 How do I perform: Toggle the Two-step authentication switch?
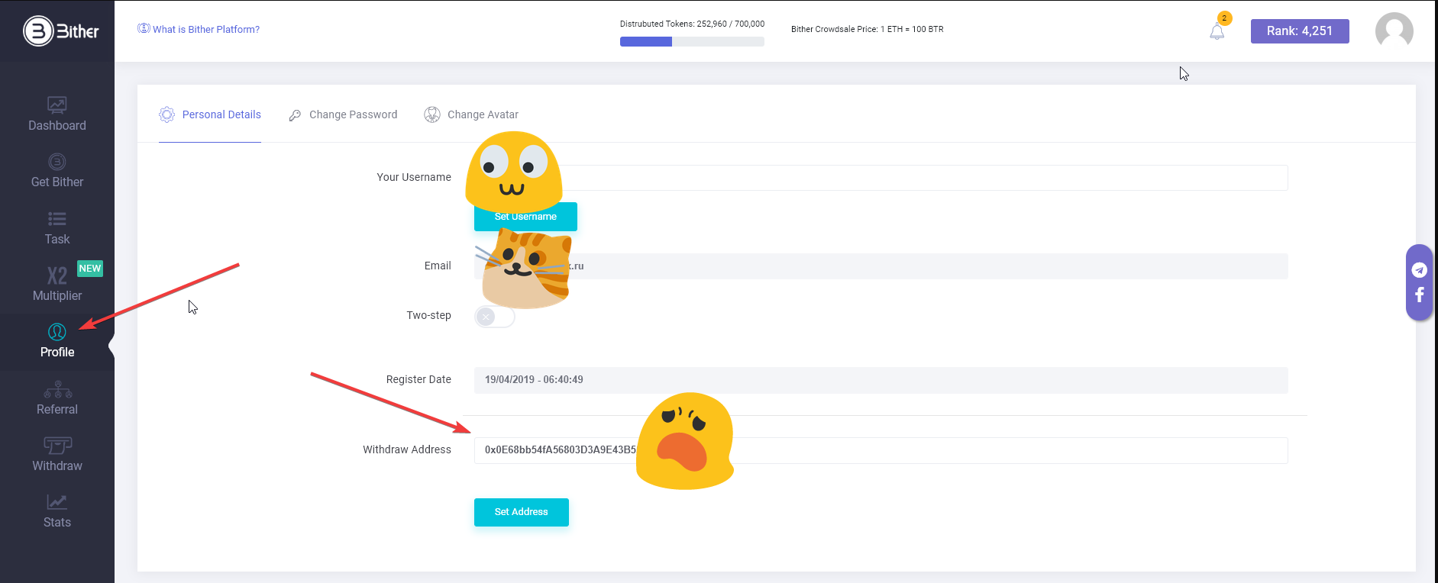pyautogui.click(x=494, y=317)
